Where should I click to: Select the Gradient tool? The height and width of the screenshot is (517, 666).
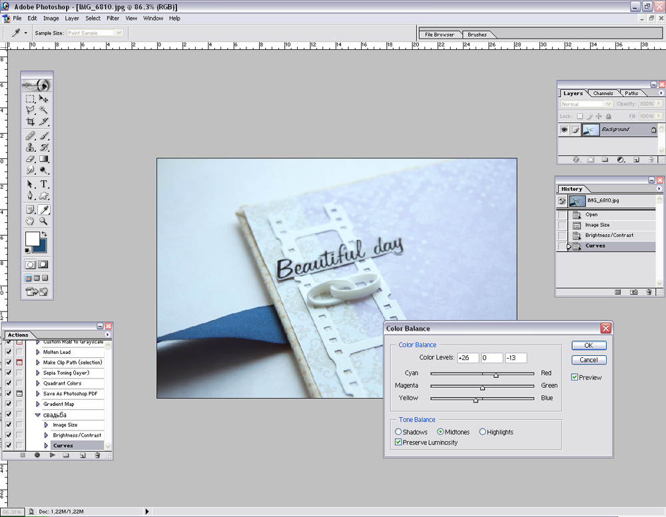[43, 159]
